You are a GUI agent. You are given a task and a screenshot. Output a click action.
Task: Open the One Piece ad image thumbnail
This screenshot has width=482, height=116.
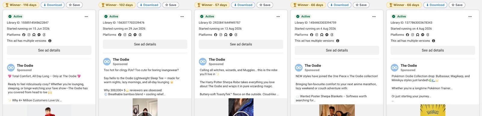pos(337,110)
